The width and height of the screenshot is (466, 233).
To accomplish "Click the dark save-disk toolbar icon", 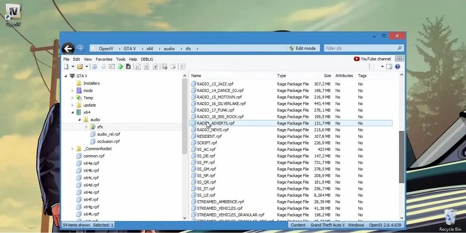I will (129, 67).
